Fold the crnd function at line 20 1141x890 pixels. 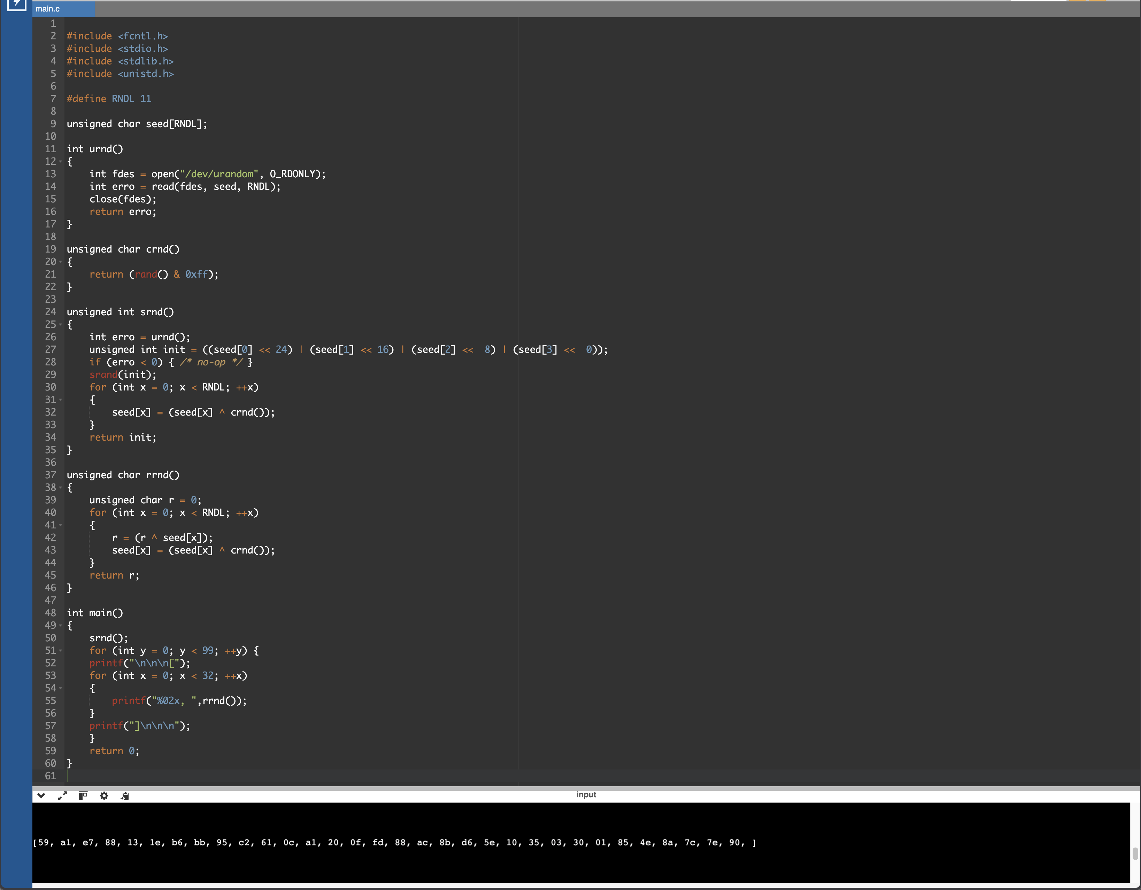pyautogui.click(x=61, y=262)
